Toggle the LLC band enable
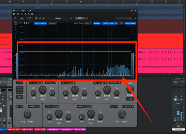Viewport: 186px width, 134px height. coord(22,83)
